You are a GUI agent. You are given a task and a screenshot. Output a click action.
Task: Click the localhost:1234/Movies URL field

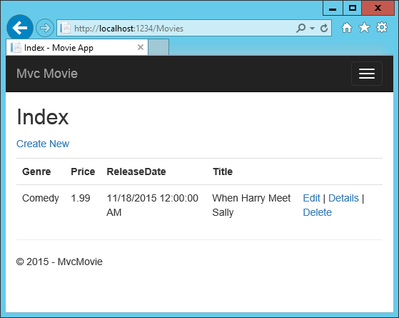click(183, 28)
